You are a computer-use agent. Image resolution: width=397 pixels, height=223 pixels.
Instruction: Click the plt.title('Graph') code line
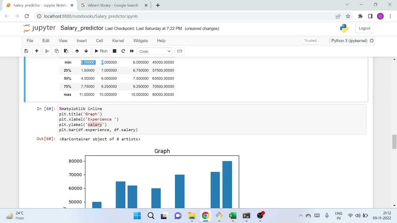pos(80,114)
